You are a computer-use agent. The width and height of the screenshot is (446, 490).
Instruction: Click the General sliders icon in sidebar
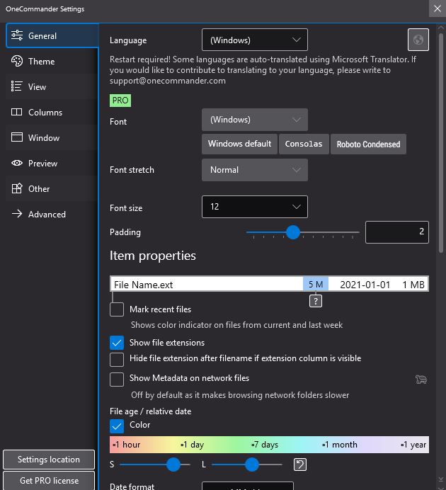click(x=17, y=35)
